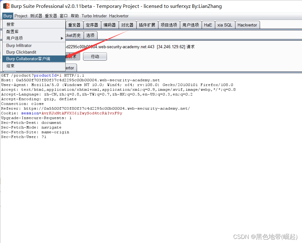
Task: Open the 插件扩展 tab
Action: [x=147, y=25]
